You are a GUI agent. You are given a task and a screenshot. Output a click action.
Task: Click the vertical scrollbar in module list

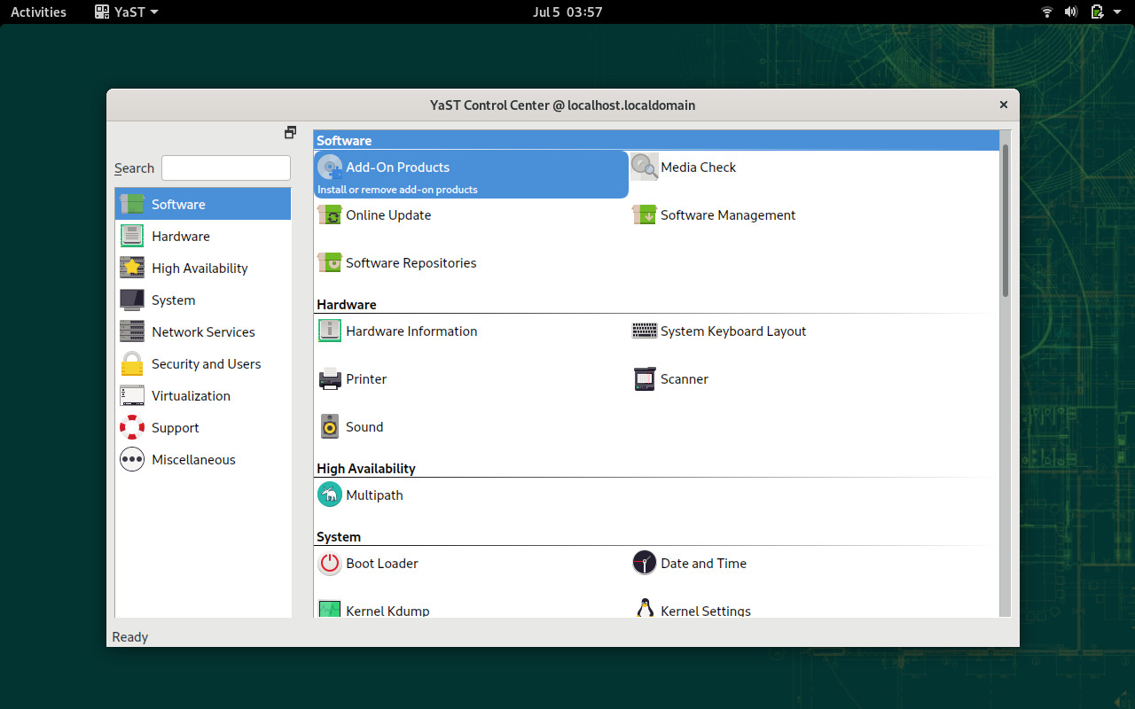[1005, 222]
